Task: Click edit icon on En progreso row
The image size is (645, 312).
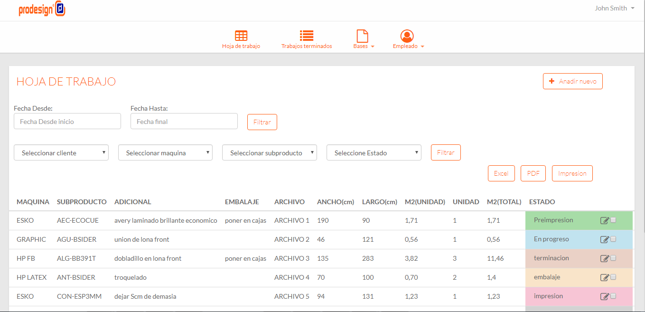Action: (605, 239)
